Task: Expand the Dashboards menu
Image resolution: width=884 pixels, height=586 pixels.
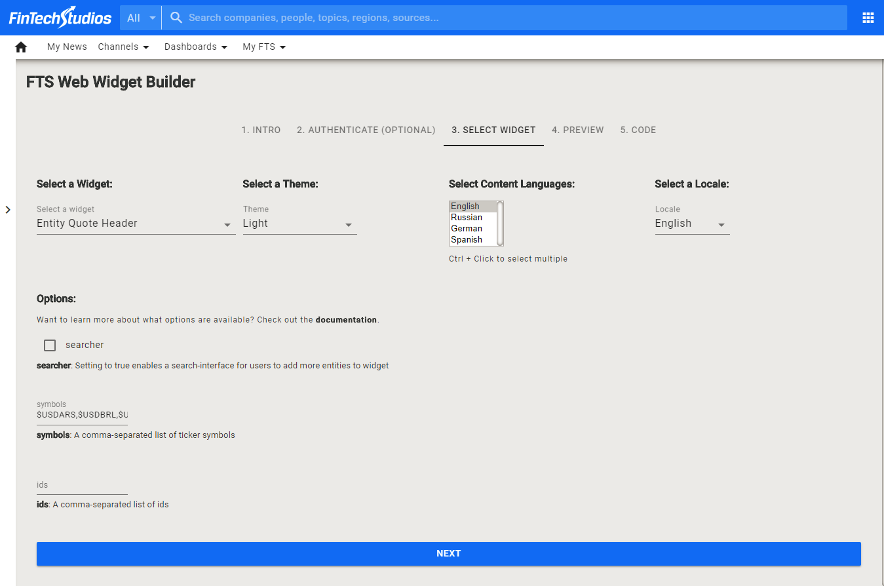Action: coord(196,47)
